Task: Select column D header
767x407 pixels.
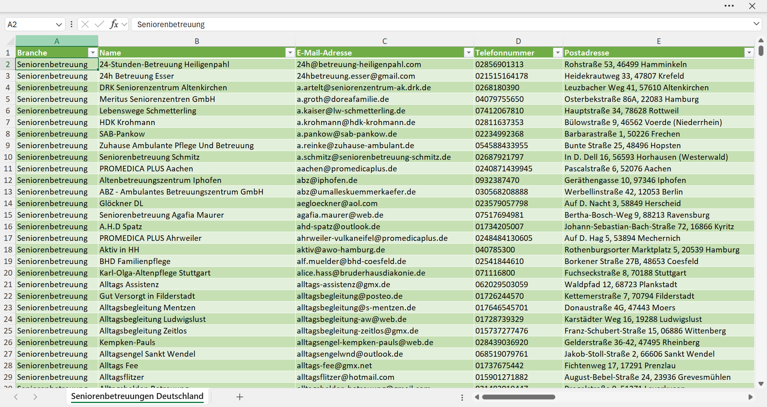Action: pyautogui.click(x=519, y=41)
